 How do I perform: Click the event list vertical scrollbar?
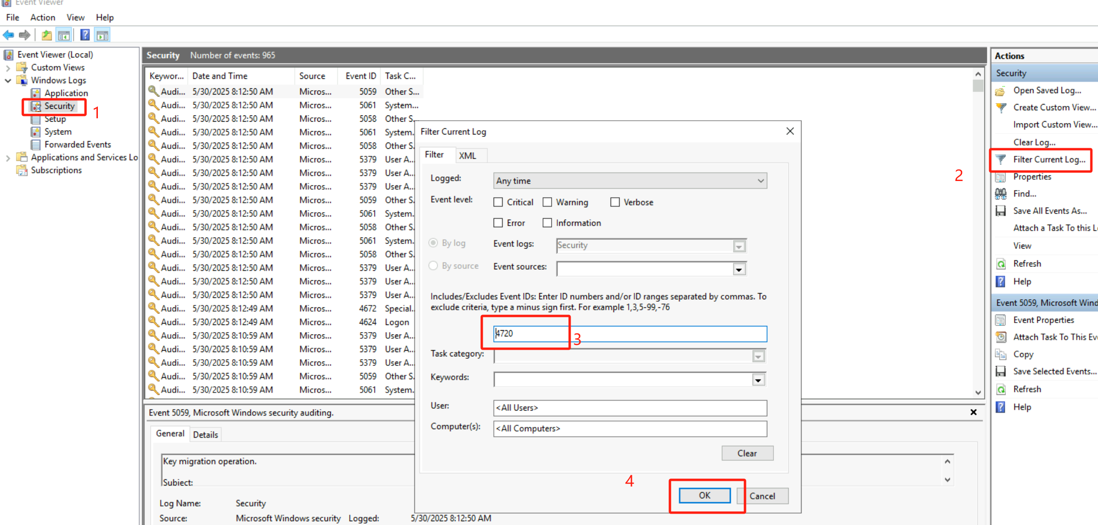978,238
